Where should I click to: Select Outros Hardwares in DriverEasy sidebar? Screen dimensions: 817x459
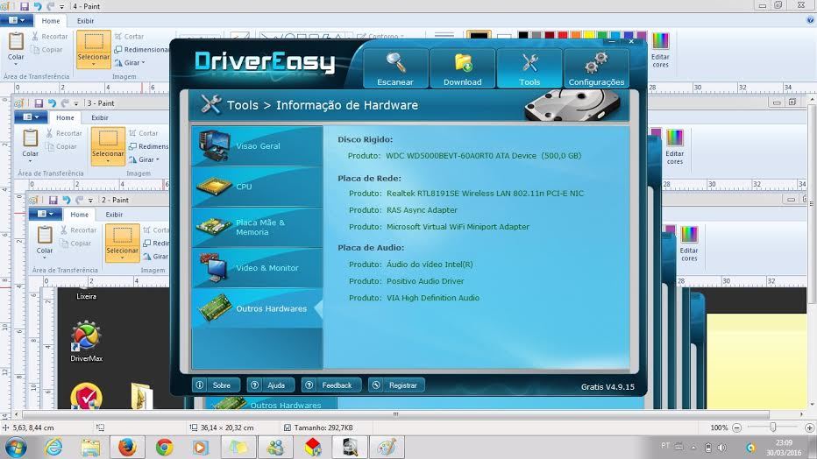258,308
